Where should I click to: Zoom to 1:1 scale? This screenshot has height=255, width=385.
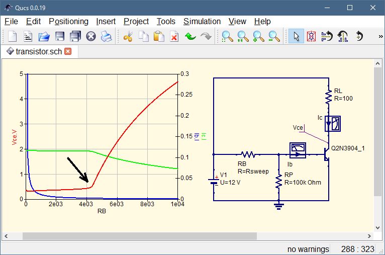coord(243,37)
